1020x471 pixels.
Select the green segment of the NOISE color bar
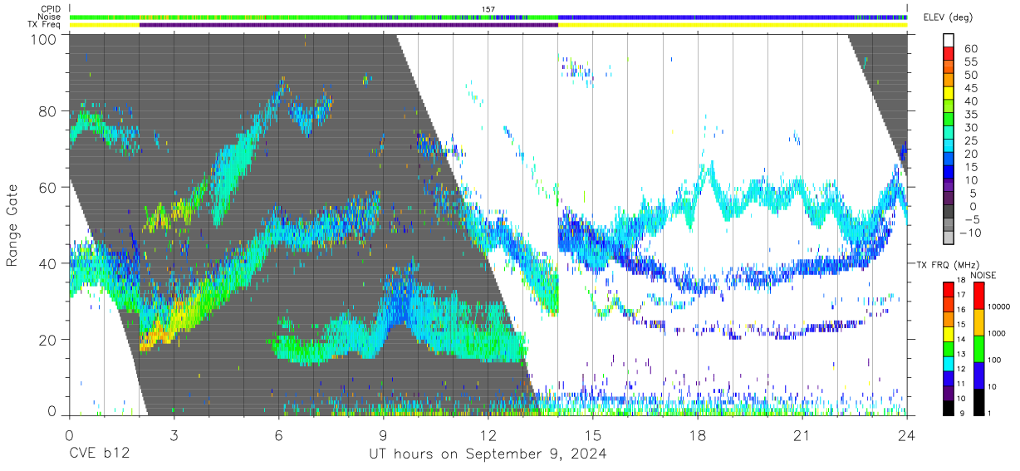(x=978, y=349)
